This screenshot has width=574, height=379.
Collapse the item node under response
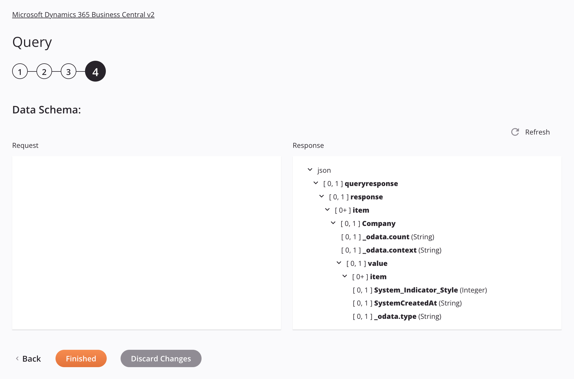[328, 209]
